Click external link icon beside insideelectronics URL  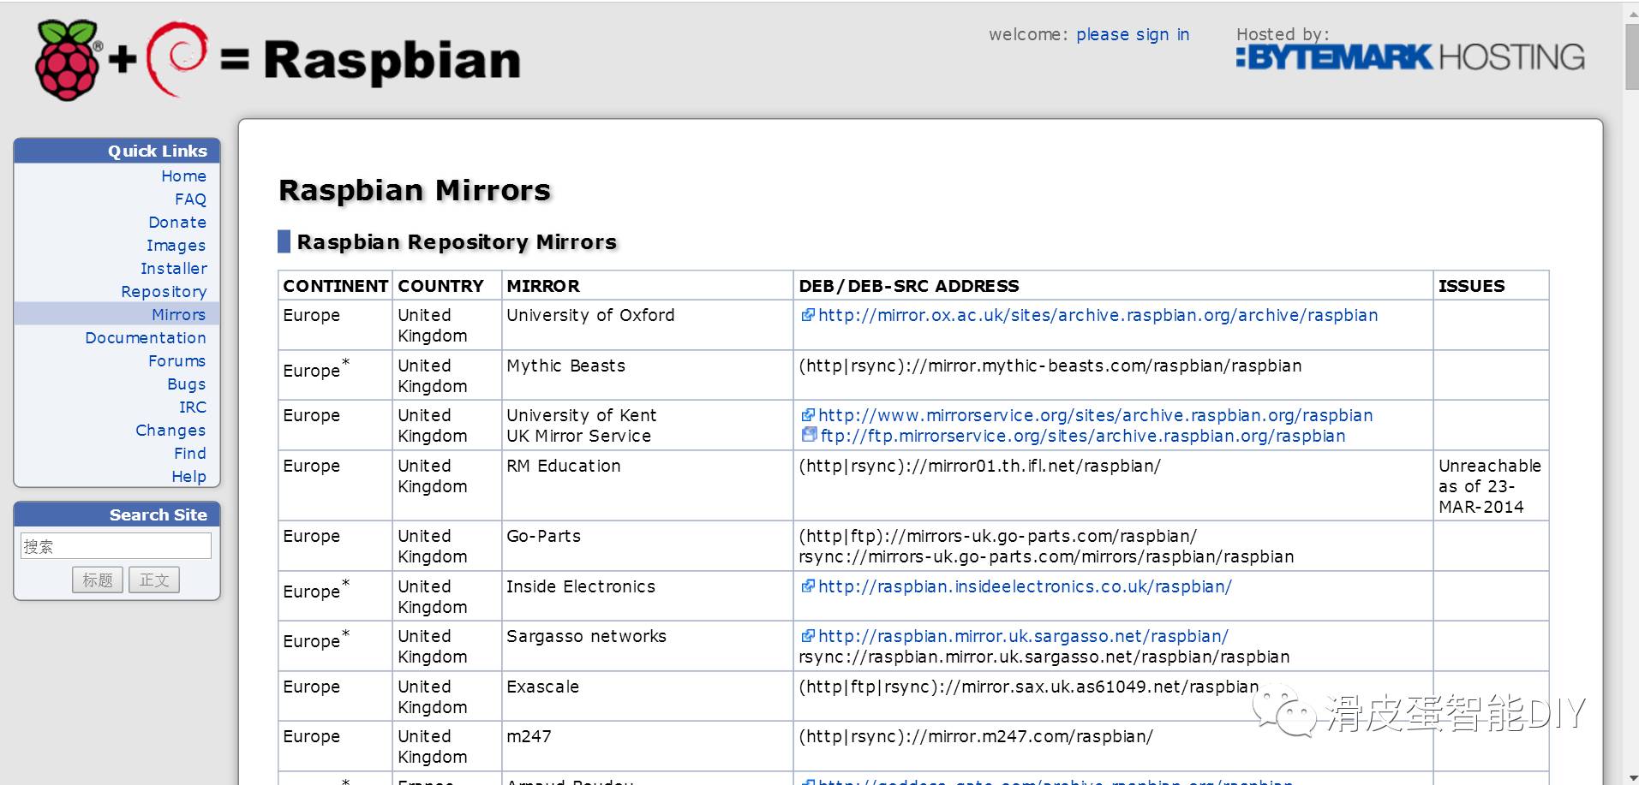807,586
